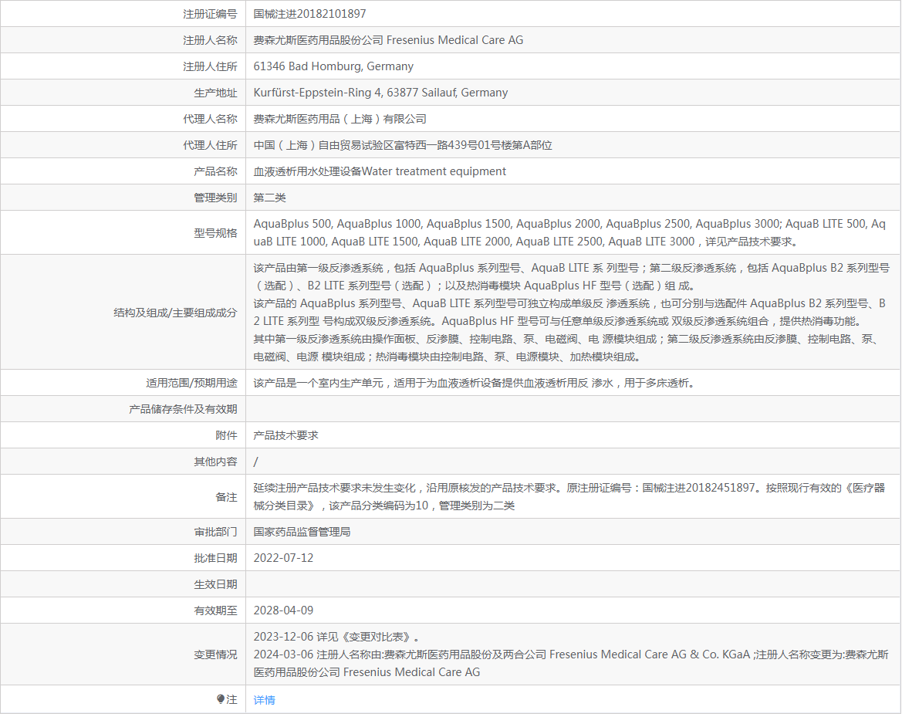Select the 注册人名称 value ending in Care AG
Viewport: 902px width, 717px height.
point(388,40)
